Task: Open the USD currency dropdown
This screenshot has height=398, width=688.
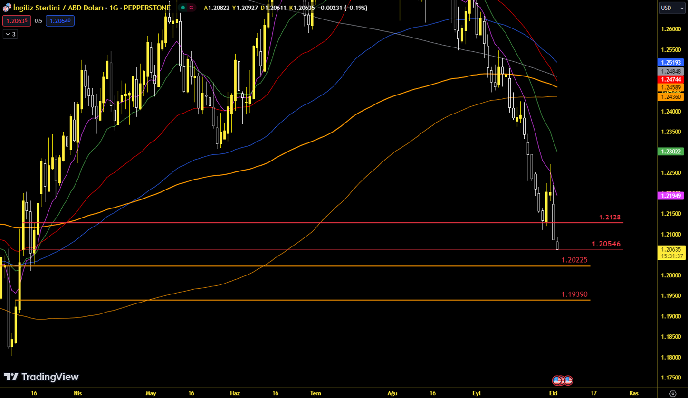Action: pyautogui.click(x=671, y=8)
